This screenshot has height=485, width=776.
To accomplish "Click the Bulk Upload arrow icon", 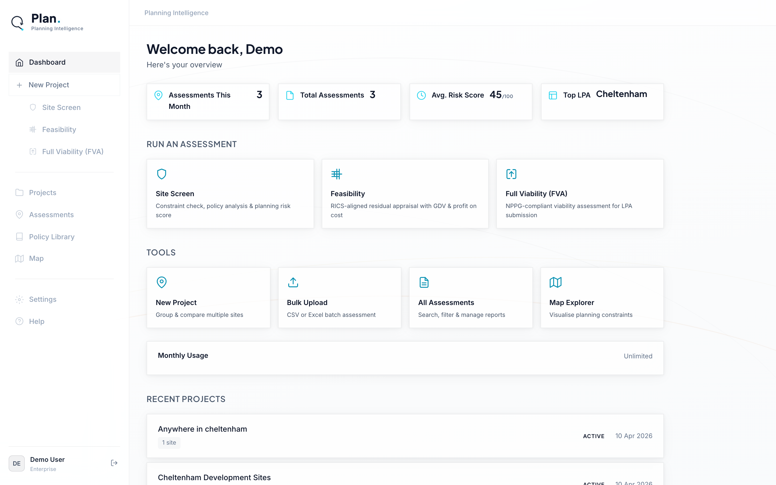I will [x=292, y=282].
